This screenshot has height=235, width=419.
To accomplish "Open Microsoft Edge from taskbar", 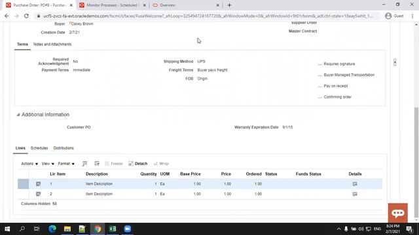I will [x=52, y=229].
